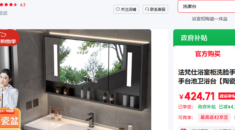Click the orange 瓷盆 promo badge
This screenshot has width=235, height=130.
[10, 119]
